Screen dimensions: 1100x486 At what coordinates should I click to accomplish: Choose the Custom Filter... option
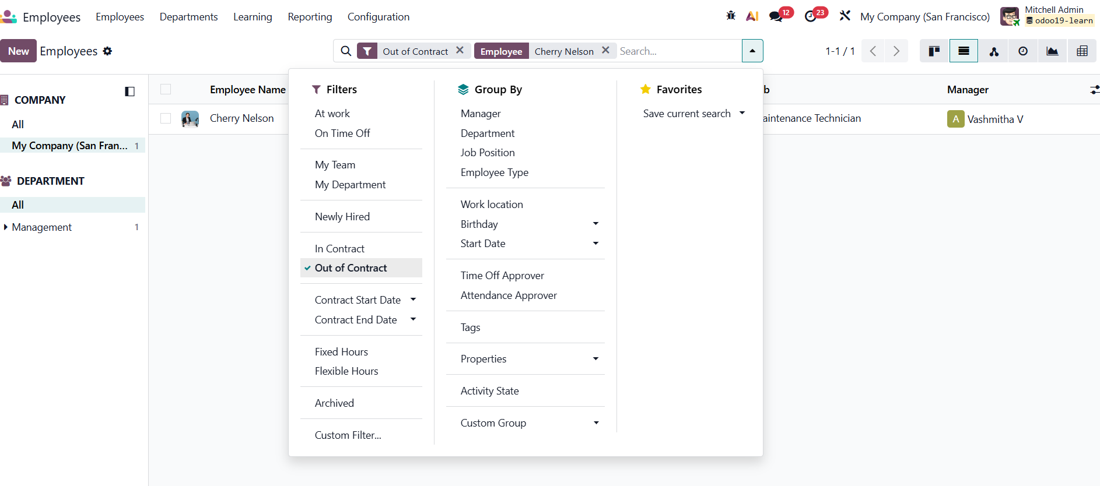tap(348, 435)
